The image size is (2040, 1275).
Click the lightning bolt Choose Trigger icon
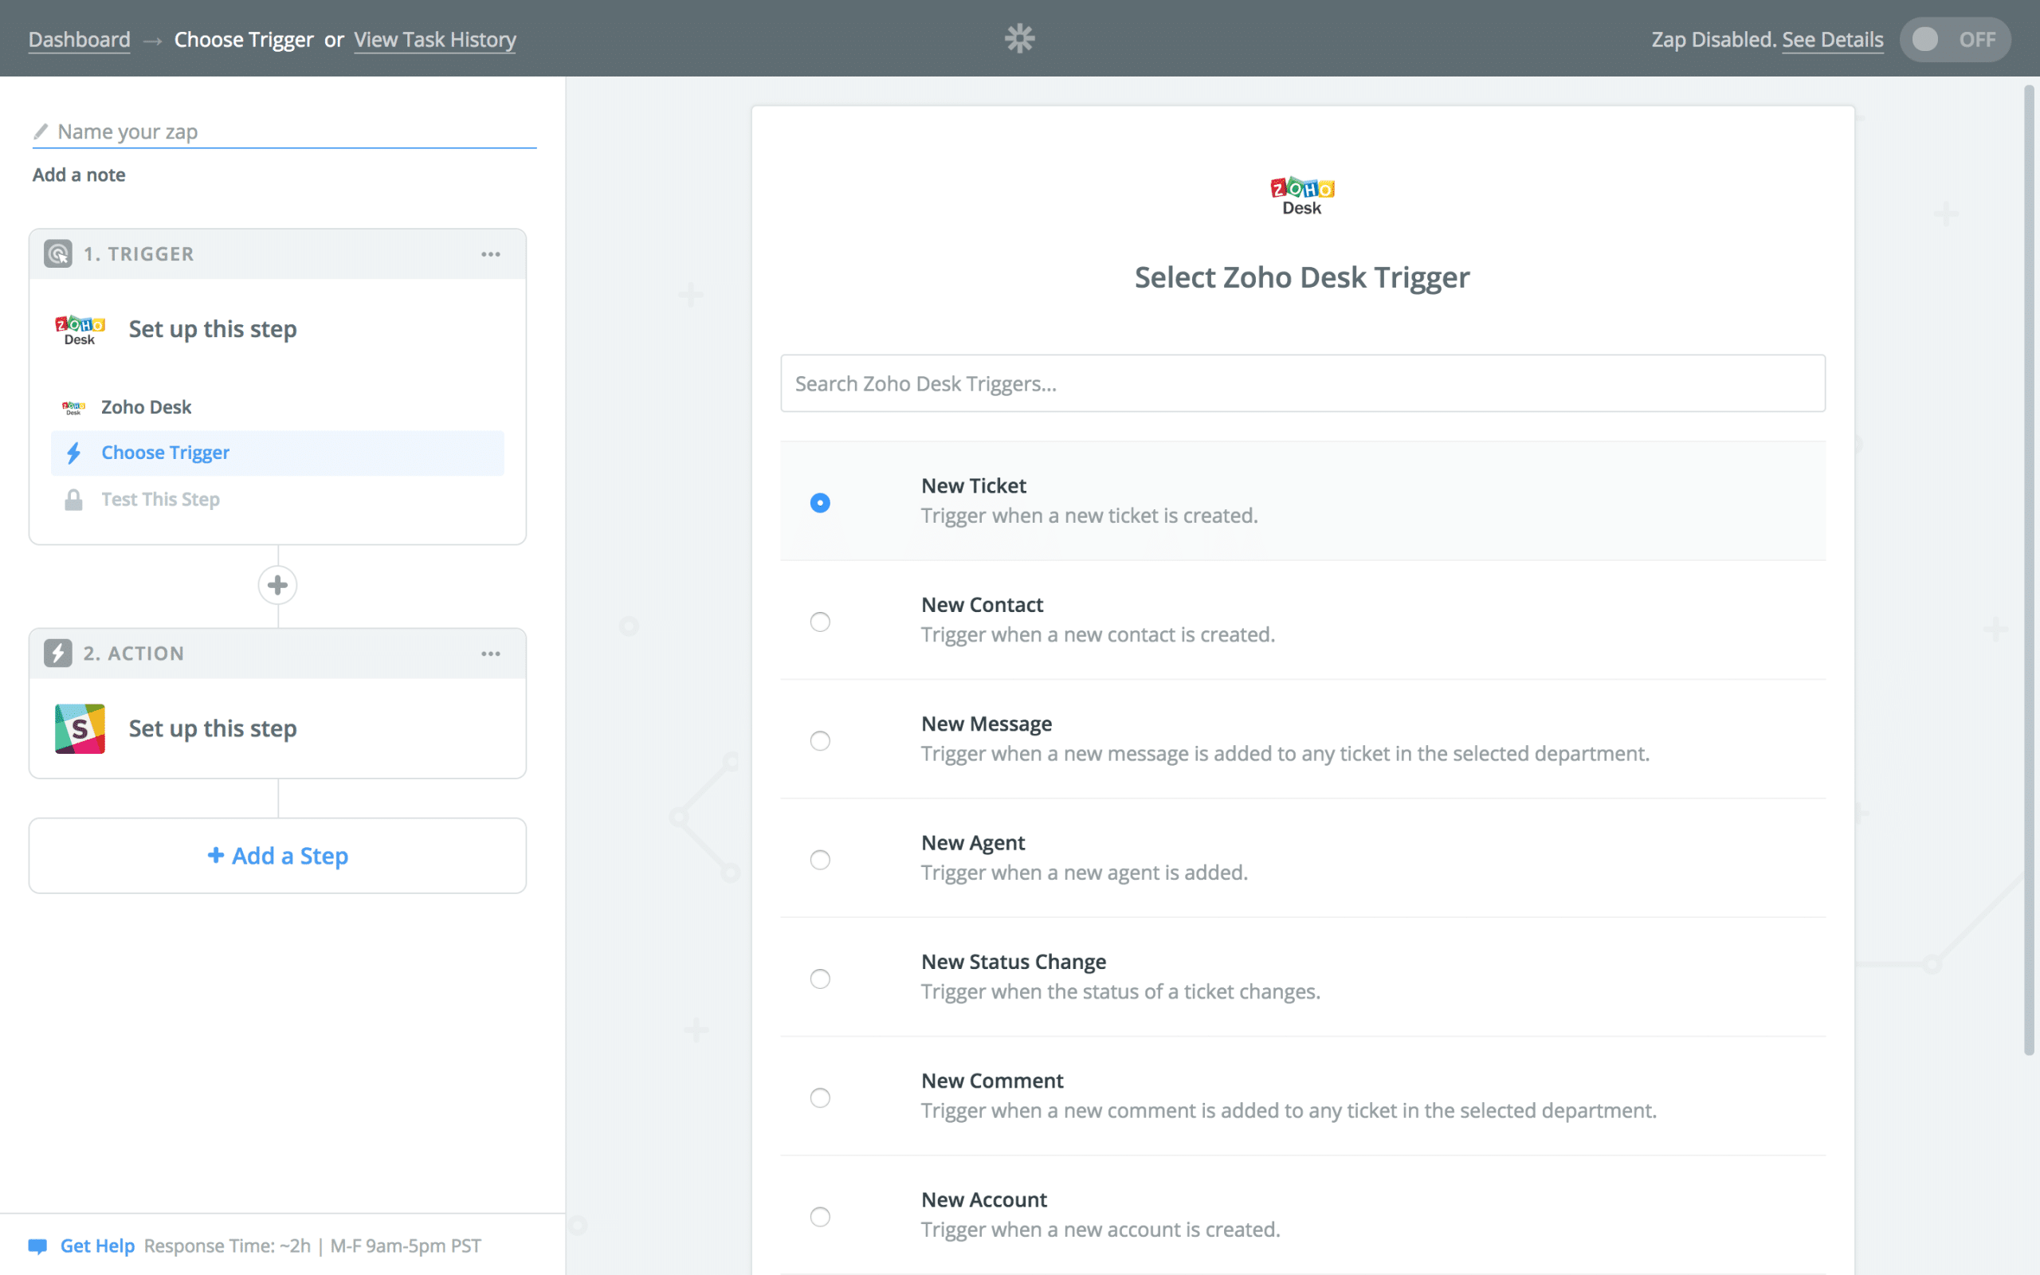click(x=74, y=453)
